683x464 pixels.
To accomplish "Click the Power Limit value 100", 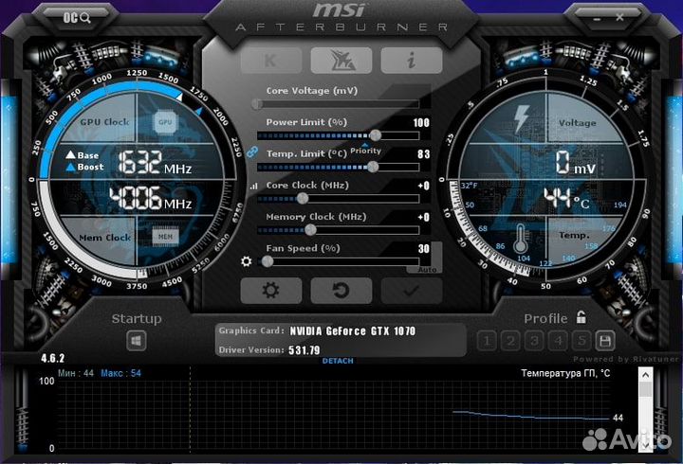I will click(x=421, y=123).
